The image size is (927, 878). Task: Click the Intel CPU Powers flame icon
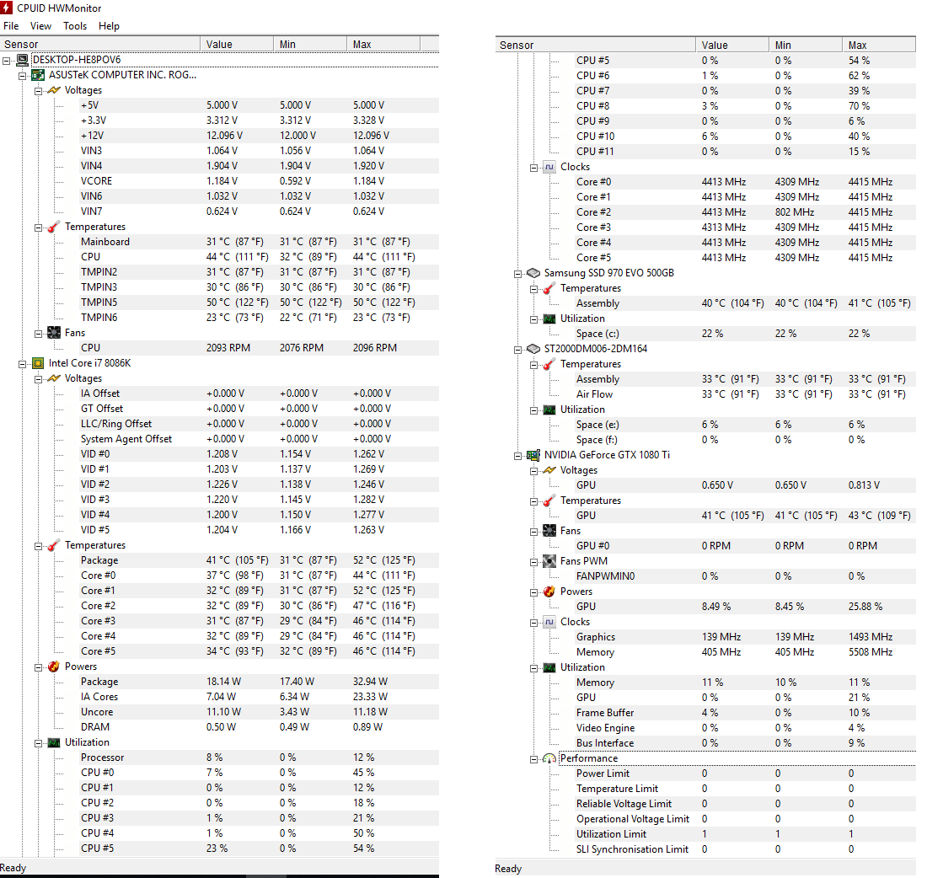(x=54, y=667)
